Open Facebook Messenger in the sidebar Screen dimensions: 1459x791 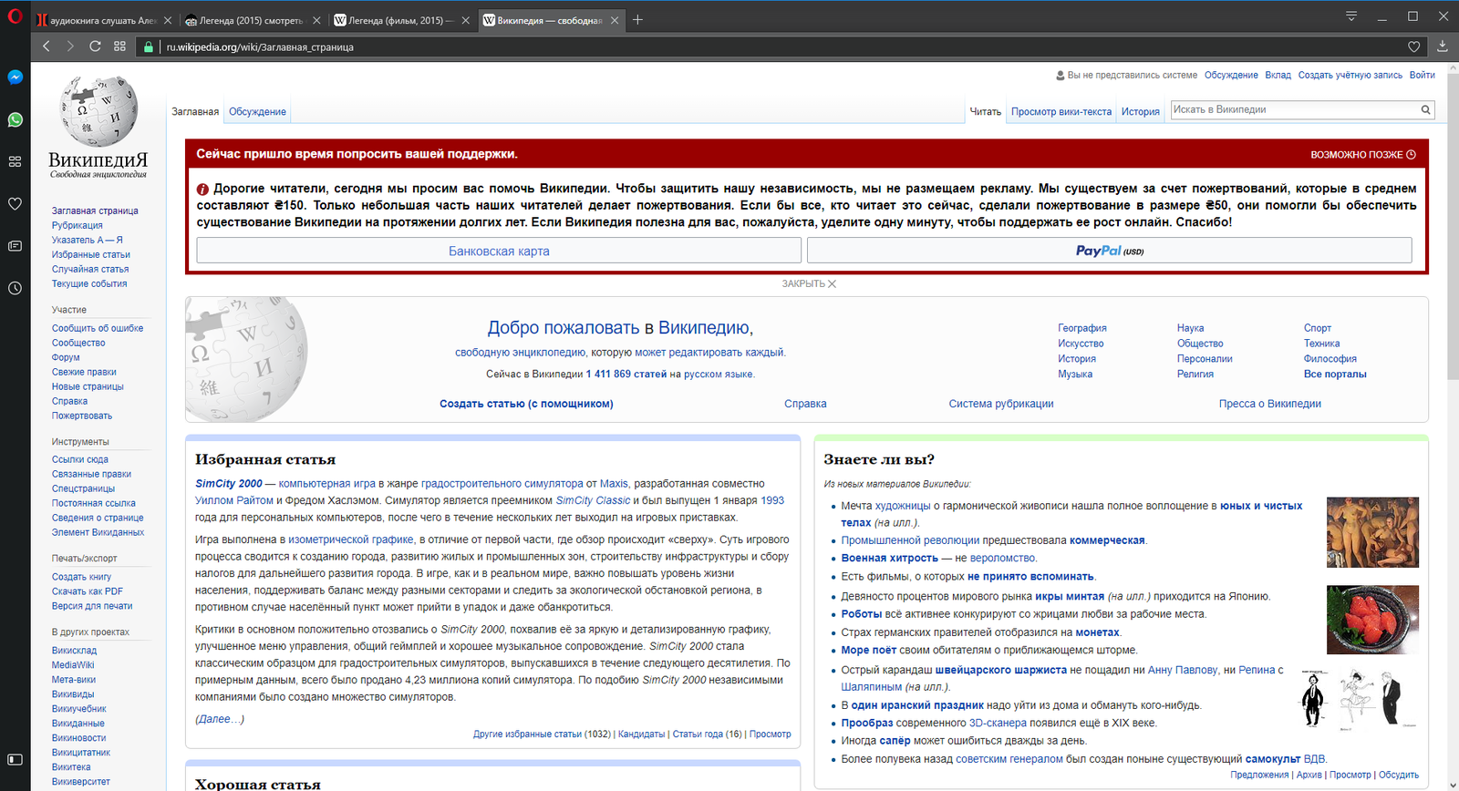coord(15,77)
